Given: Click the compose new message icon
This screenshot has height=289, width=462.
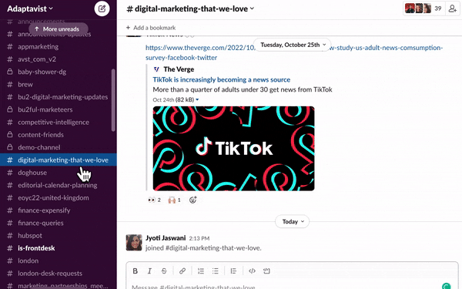Looking at the screenshot, I should pos(102,8).
